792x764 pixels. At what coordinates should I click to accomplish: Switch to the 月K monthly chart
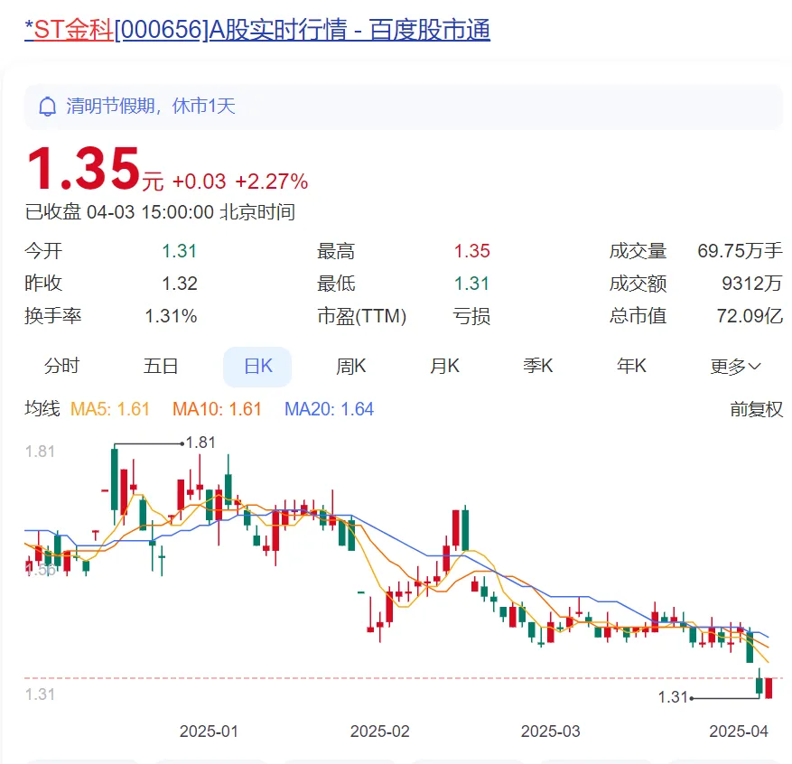444,366
